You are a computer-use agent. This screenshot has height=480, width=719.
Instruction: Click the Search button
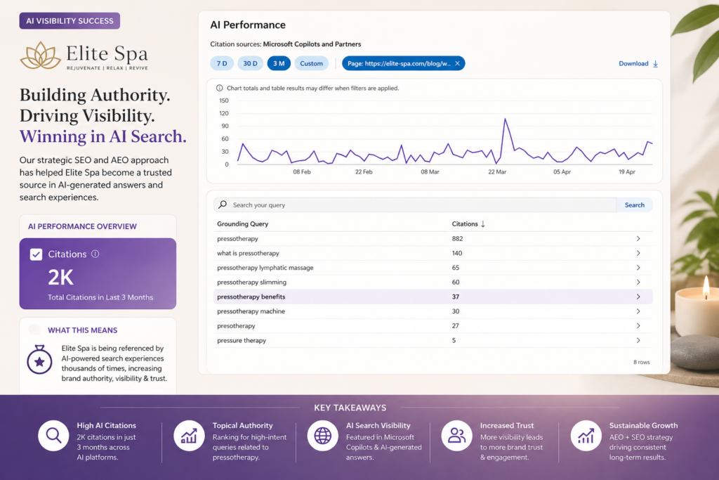point(634,205)
